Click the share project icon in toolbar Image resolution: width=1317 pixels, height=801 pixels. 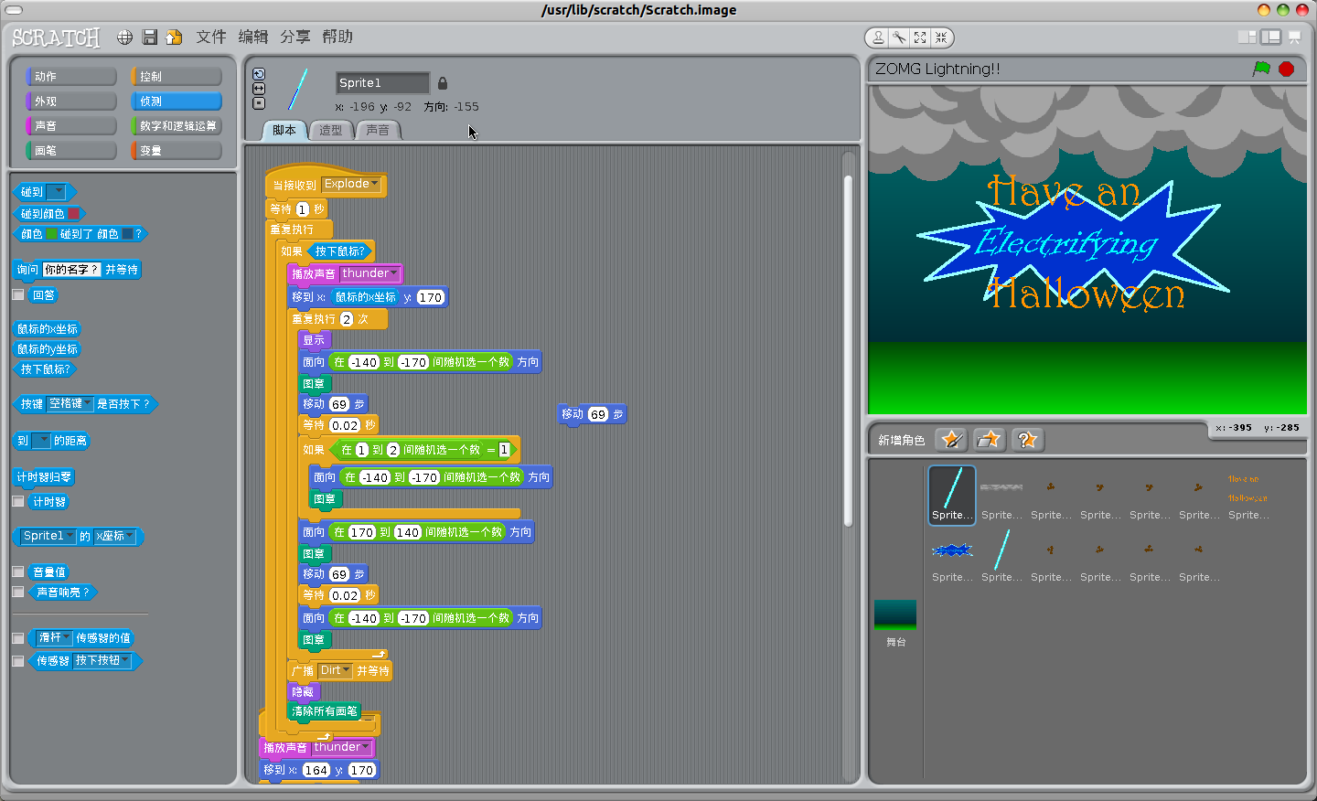tap(174, 37)
